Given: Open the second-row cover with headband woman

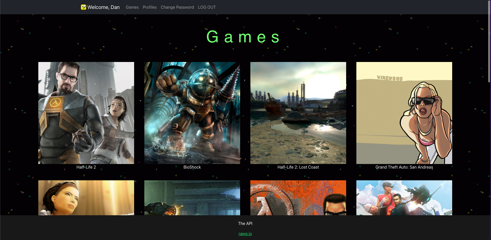Looking at the screenshot, I should pyautogui.click(x=86, y=198).
